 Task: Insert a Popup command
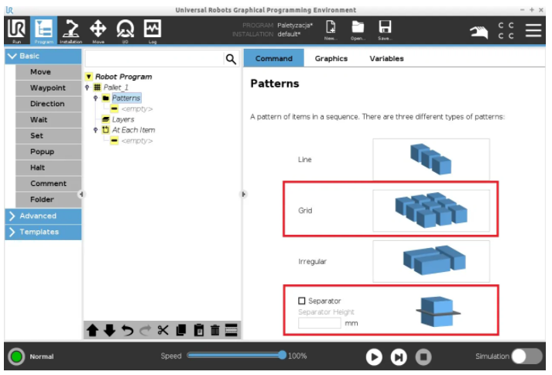click(49, 152)
